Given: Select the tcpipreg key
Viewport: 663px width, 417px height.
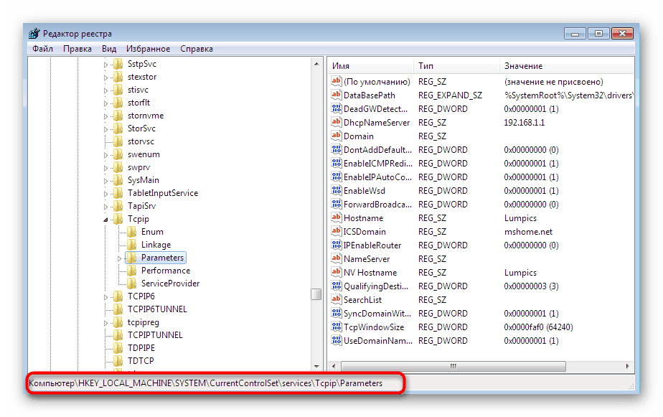Looking at the screenshot, I should click(144, 322).
